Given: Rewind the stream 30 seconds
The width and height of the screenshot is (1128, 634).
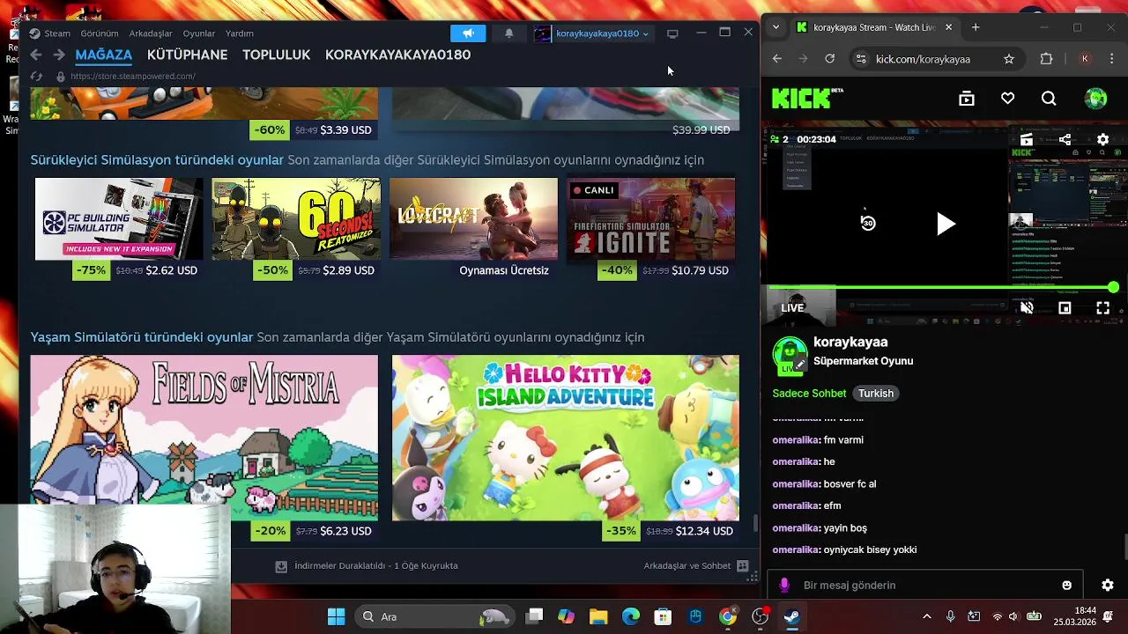Looking at the screenshot, I should point(867,223).
